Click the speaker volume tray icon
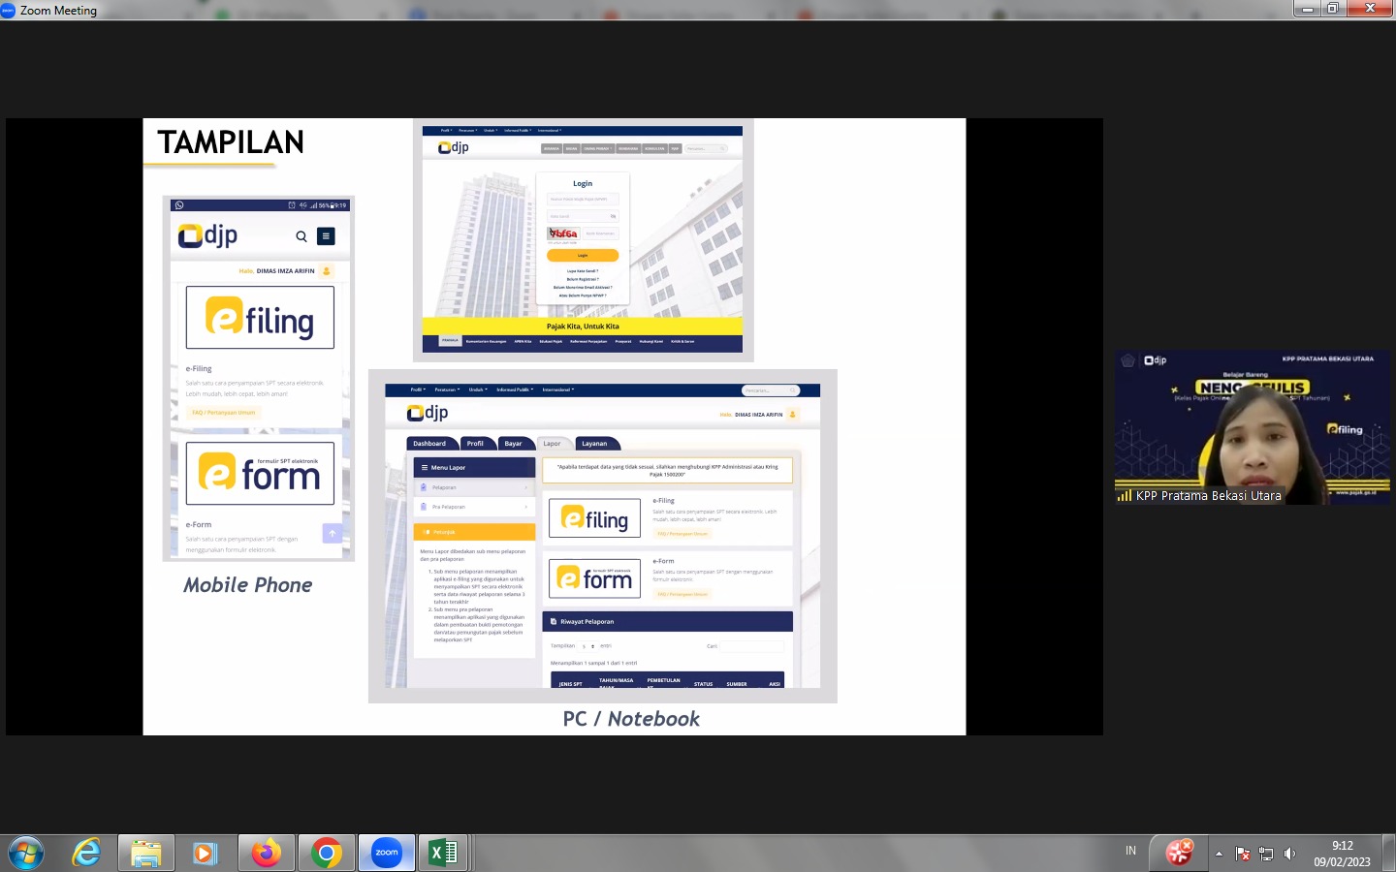The image size is (1396, 872). (1289, 854)
